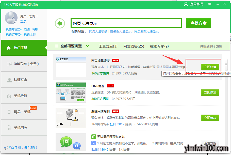Image resolution: width=231 pixels, height=155 pixels.
Task: Open the 网页加载缓慢 thumbnail
Action: click(x=71, y=67)
